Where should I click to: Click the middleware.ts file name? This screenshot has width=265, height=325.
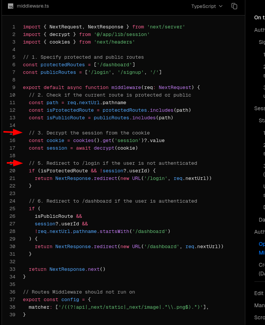pyautogui.click(x=33, y=6)
